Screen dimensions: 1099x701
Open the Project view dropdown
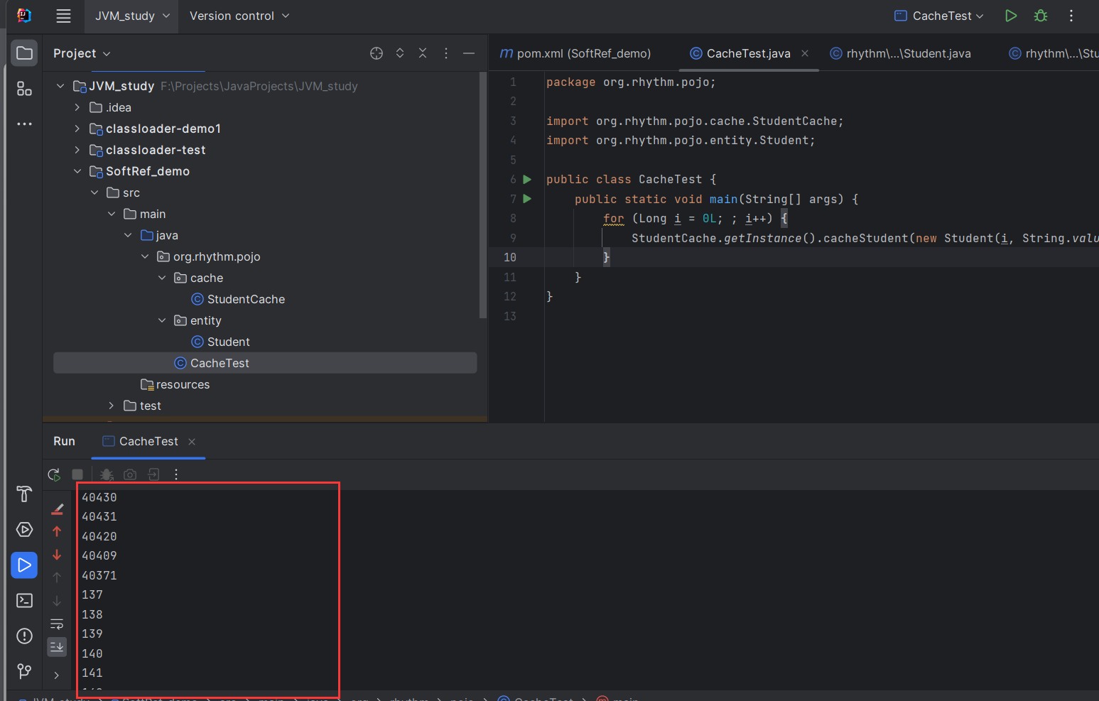[x=82, y=53]
